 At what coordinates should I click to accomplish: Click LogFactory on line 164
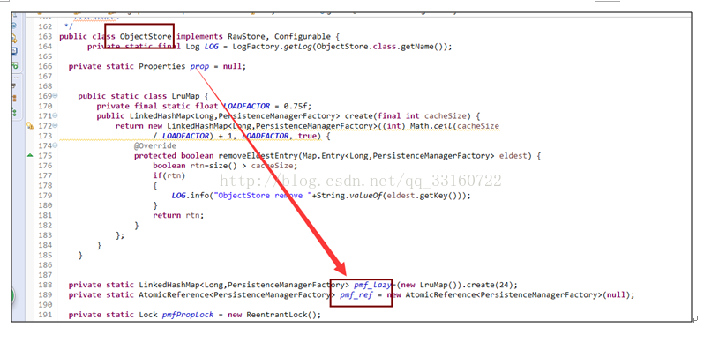coord(256,46)
